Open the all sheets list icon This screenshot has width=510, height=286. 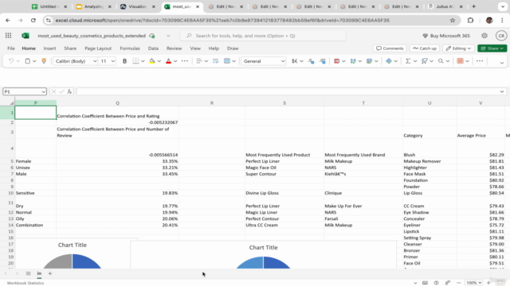point(29,273)
